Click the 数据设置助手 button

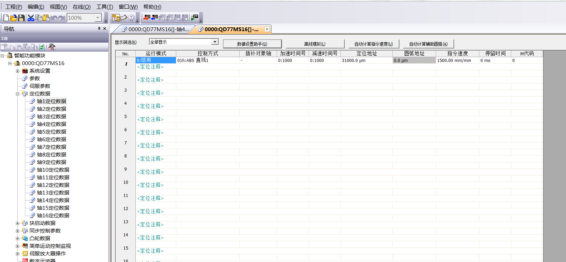click(x=252, y=44)
